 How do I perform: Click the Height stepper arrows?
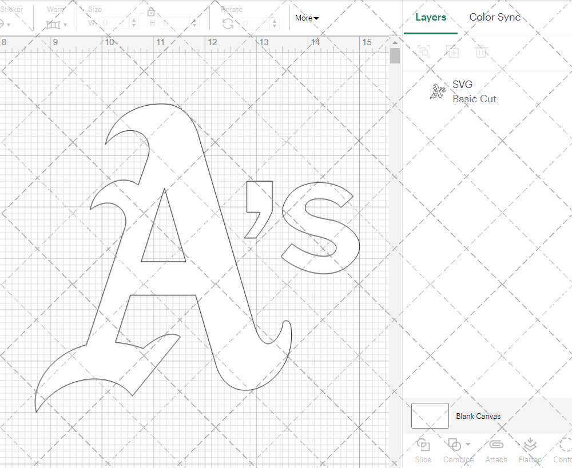[194, 23]
